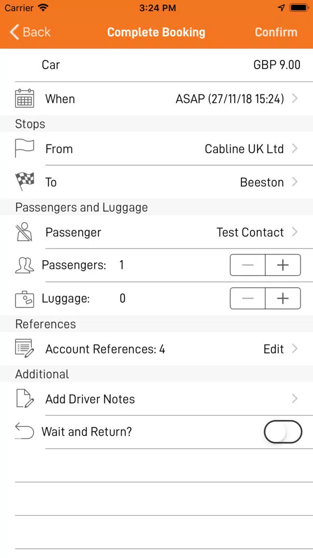Image resolution: width=313 pixels, height=558 pixels.
Task: Tap the Luggage suitcase icon
Action: [x=24, y=299]
